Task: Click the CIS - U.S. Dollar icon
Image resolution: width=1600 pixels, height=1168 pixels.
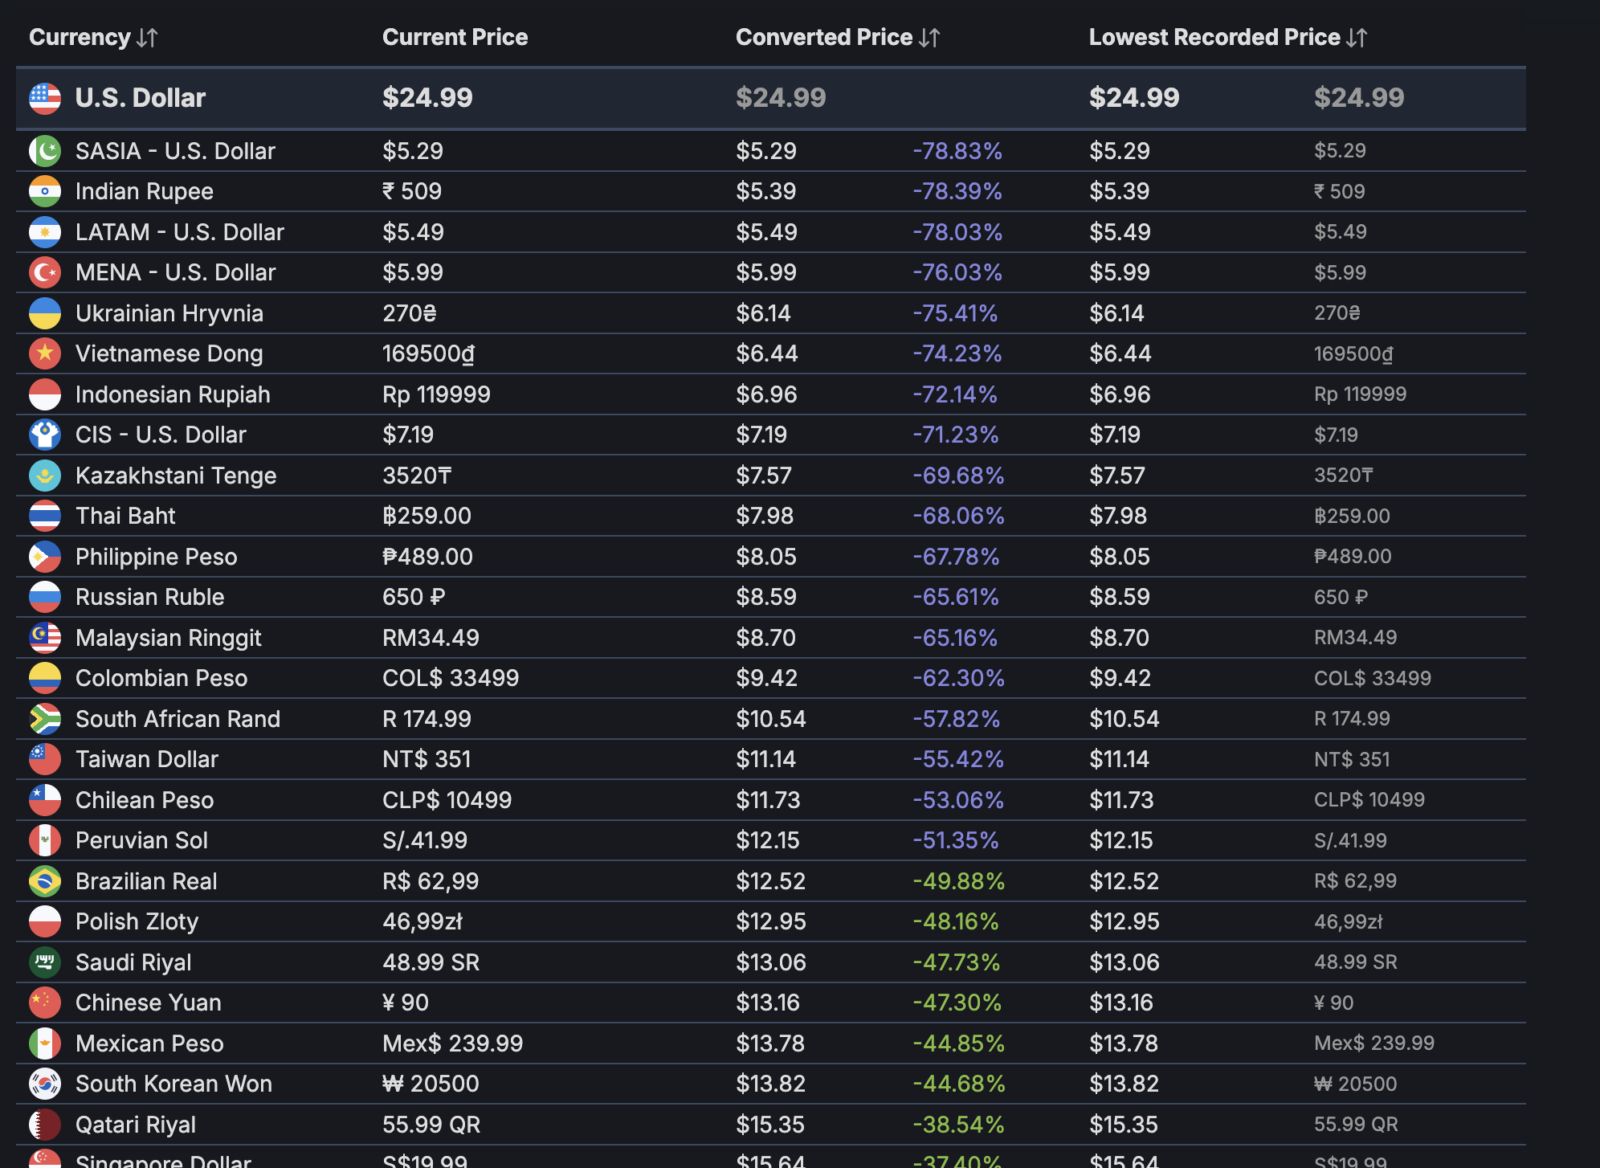Action: point(45,435)
